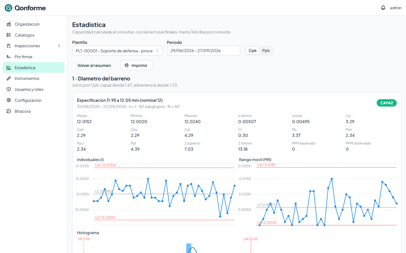The image size is (406, 253).
Task: Click the Cp value 3.29
Action: pyautogui.click(x=350, y=122)
